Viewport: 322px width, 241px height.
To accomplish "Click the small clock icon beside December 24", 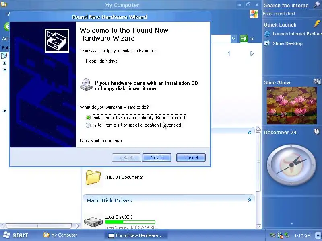I will [x=317, y=131].
